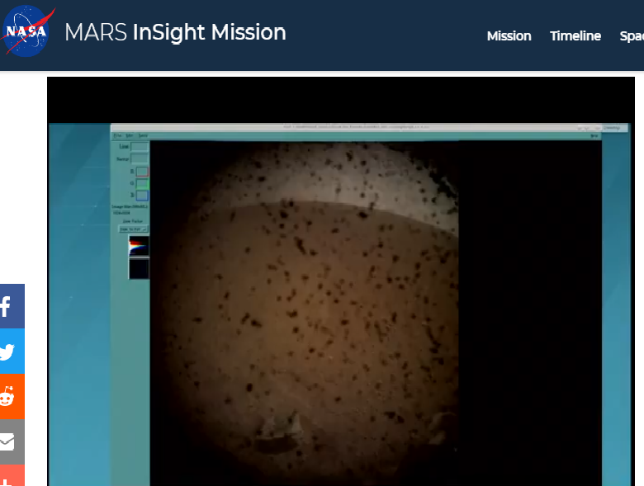Click the NASA logo

click(x=29, y=32)
